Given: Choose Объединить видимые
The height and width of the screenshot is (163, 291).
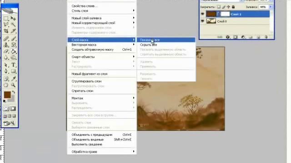Looking at the screenshot, I should (x=102, y=139).
